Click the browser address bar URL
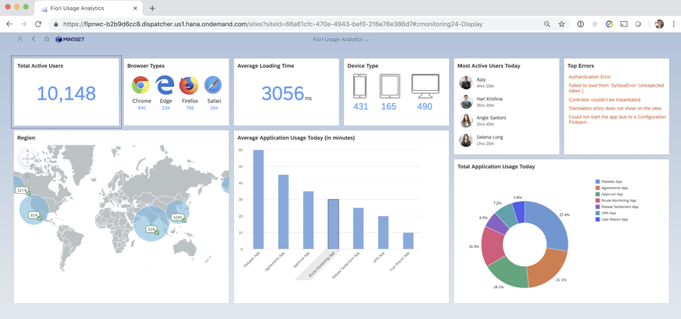The width and height of the screenshot is (681, 319). click(x=273, y=24)
